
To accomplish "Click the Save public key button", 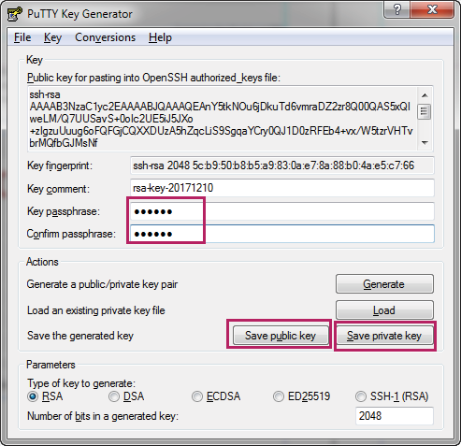I will pyautogui.click(x=281, y=336).
